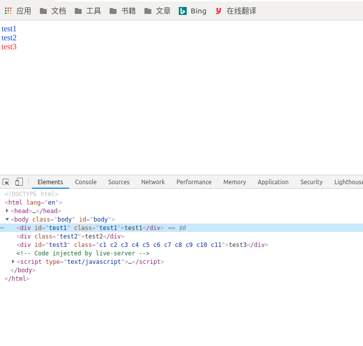Switch to the Console tab

(x=86, y=182)
